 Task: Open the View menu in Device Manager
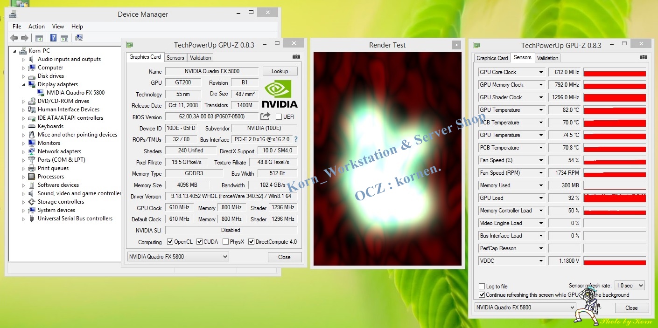coord(58,27)
